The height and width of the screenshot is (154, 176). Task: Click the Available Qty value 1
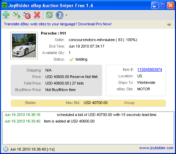(70, 53)
